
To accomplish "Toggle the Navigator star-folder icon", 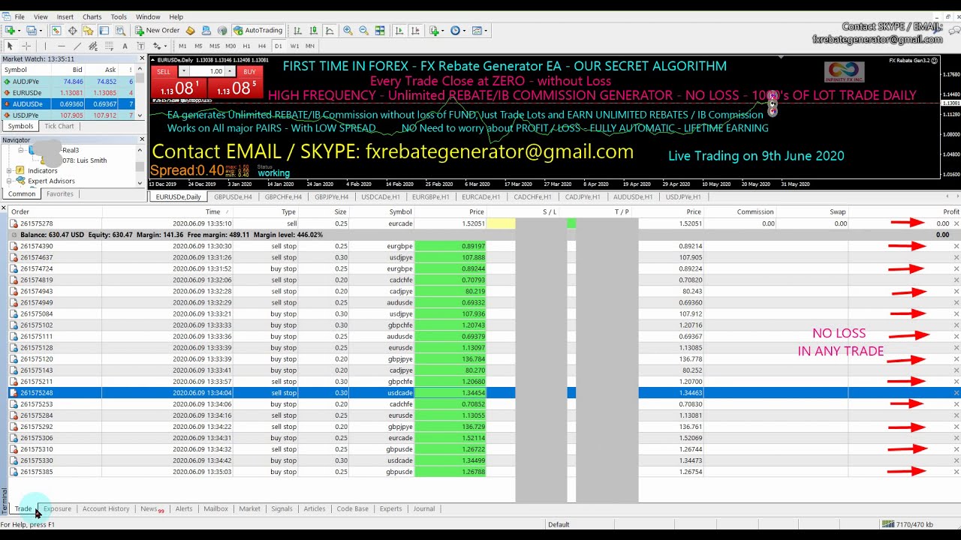I will (88, 31).
